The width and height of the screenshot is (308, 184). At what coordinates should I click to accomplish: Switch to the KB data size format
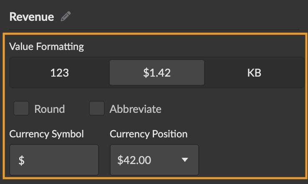pos(254,73)
